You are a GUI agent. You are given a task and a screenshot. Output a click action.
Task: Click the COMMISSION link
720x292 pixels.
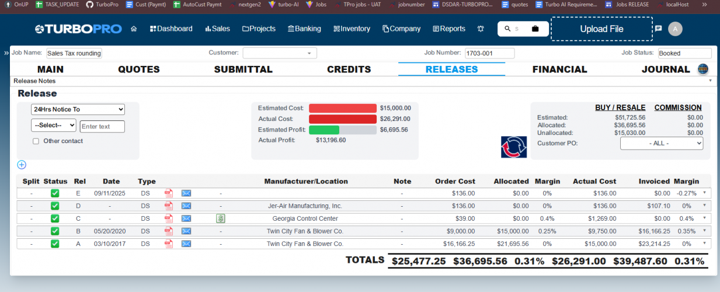tap(678, 107)
